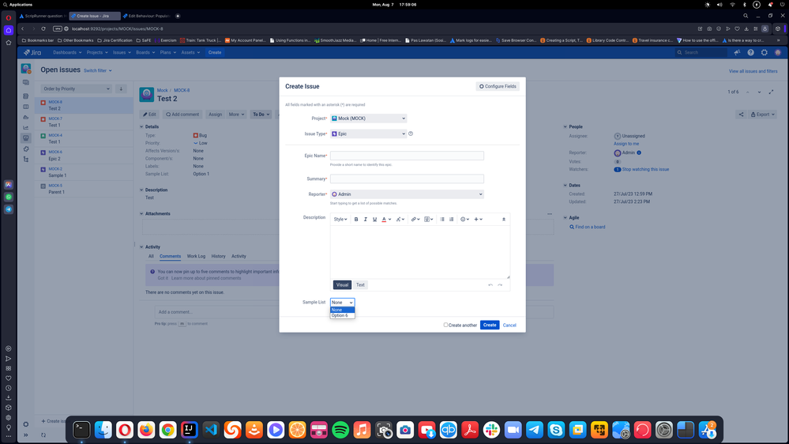The image size is (789, 444).
Task: Open Telegram from the dock
Action: click(535, 430)
